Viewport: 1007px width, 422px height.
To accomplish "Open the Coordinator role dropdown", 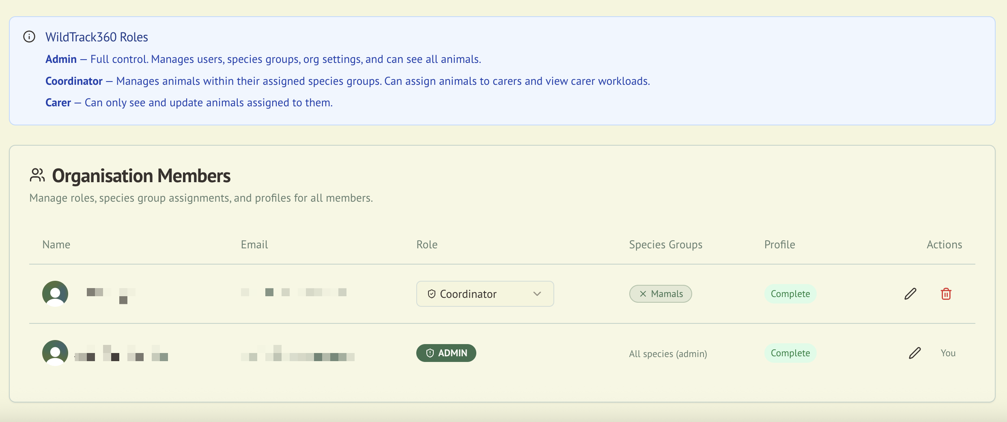I will [x=484, y=294].
